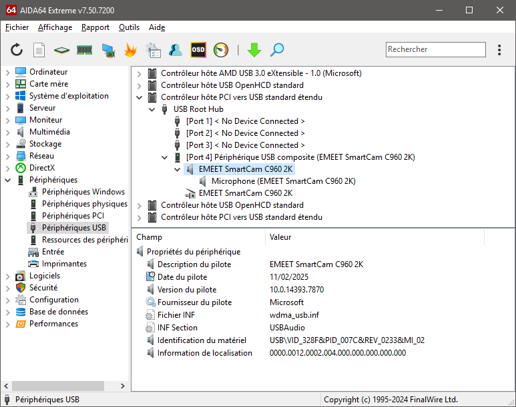Open the Report page icon
Screen dimensions: 516x407
coord(39,50)
